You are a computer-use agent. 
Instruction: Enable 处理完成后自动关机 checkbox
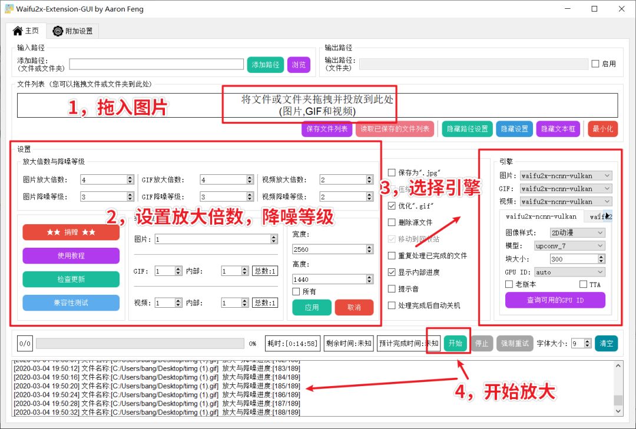pos(392,305)
